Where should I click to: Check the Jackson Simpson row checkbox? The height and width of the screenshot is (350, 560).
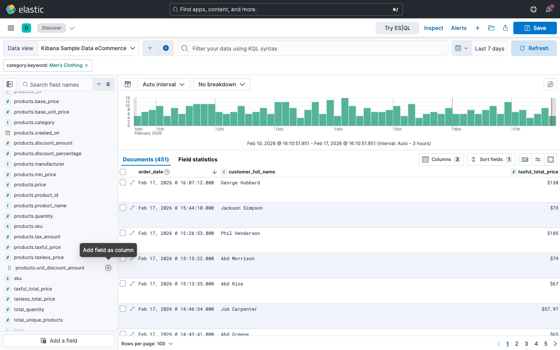tap(123, 208)
